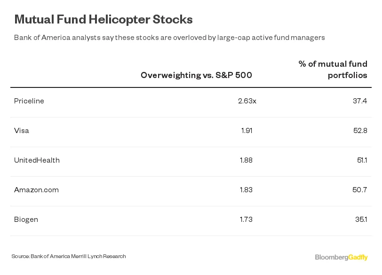The image size is (382, 275).
Task: Click the Priceline row label
Action: coord(29,101)
